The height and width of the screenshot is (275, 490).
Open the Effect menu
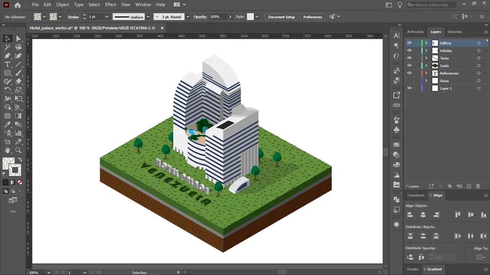[x=111, y=5]
